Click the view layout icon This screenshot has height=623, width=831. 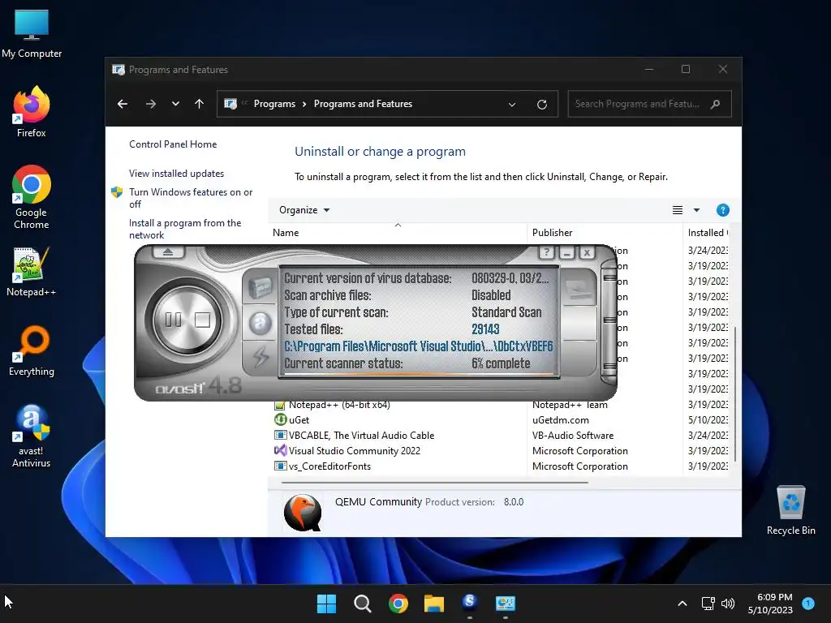pyautogui.click(x=678, y=210)
